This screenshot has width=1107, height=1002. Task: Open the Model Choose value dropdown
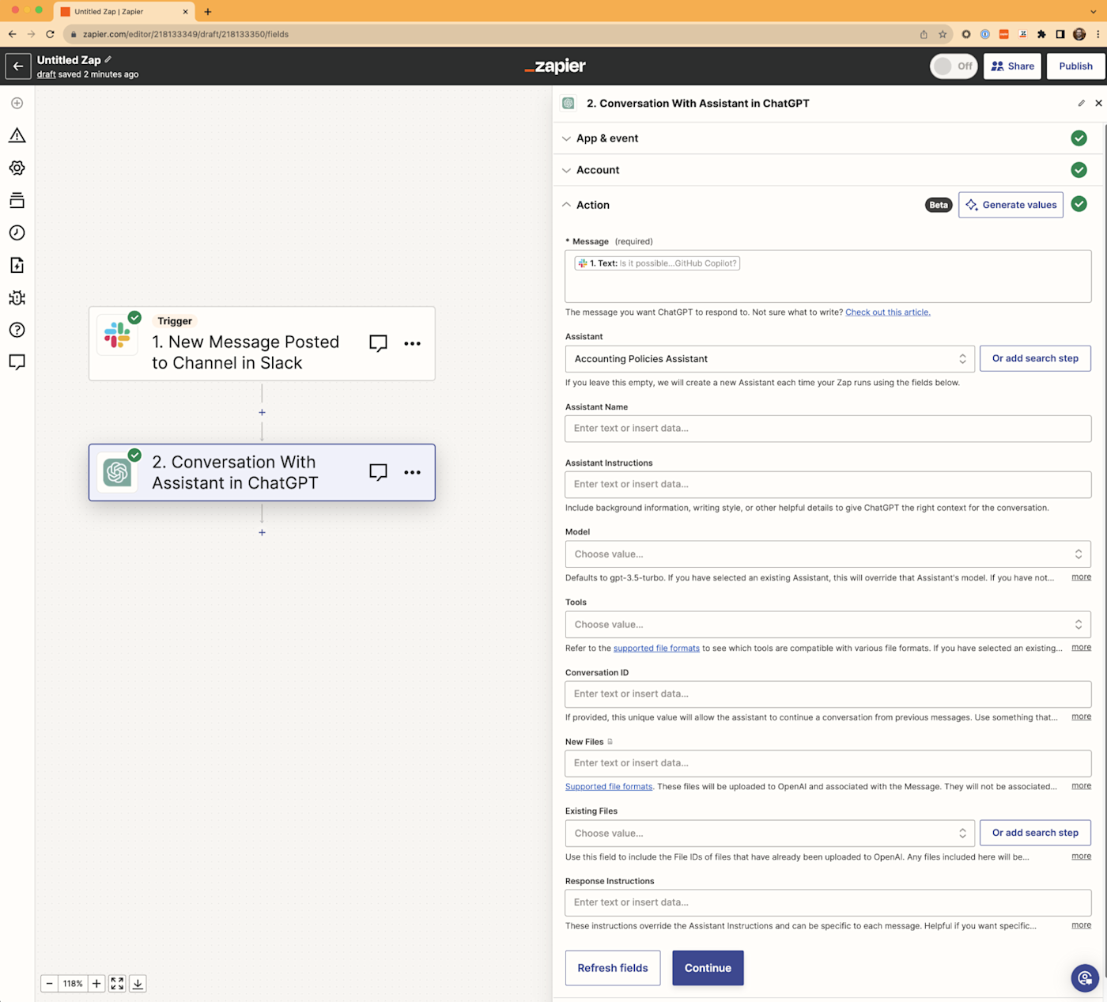(828, 554)
